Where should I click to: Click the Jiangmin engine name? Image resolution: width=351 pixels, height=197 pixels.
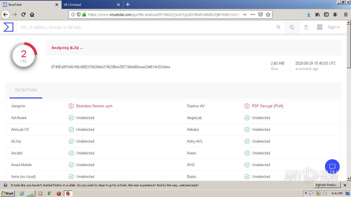18,106
